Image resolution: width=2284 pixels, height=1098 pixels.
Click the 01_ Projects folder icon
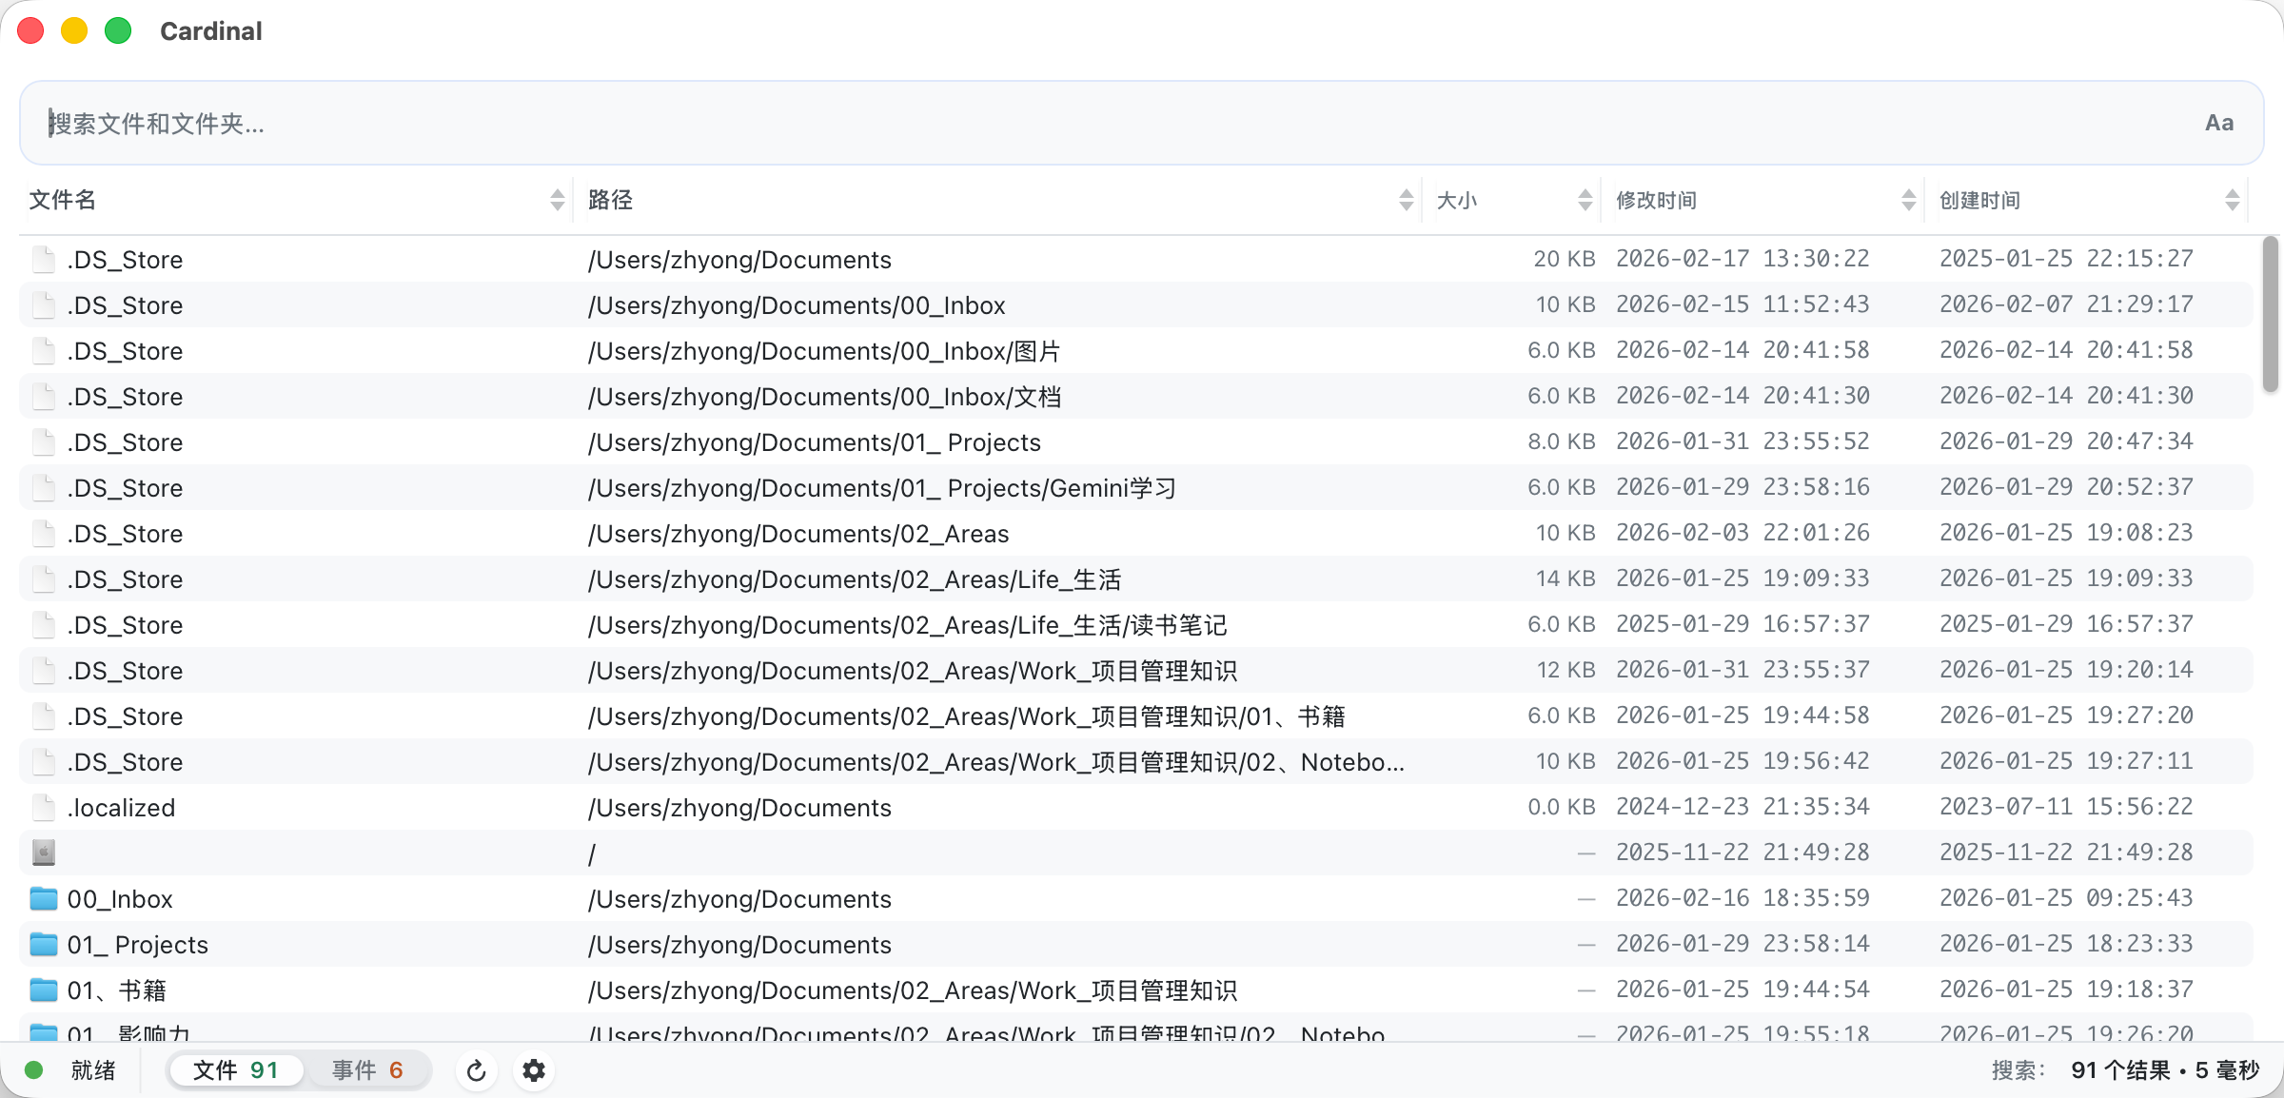43,944
